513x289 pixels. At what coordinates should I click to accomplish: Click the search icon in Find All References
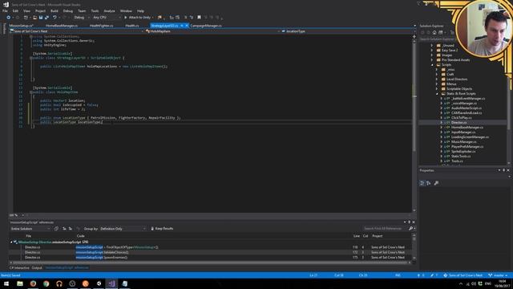point(411,229)
